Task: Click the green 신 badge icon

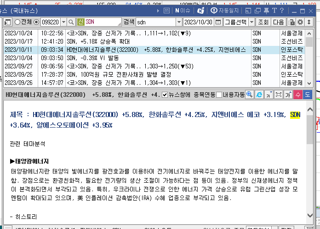Action: point(80,22)
